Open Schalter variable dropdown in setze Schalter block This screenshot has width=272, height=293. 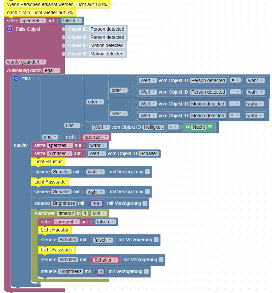[x=59, y=154]
